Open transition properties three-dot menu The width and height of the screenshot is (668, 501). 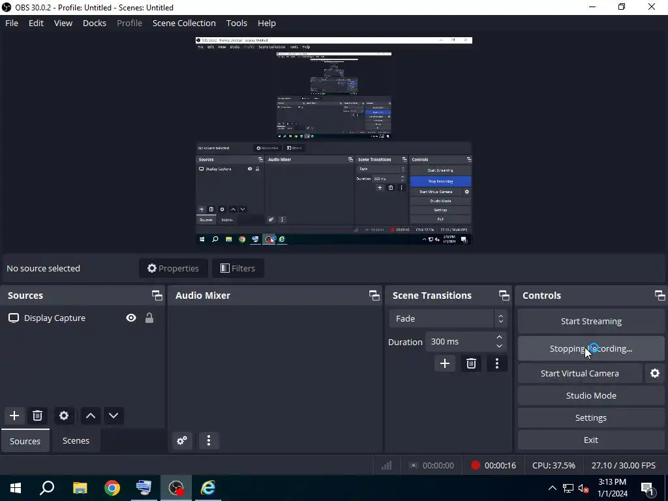point(496,363)
